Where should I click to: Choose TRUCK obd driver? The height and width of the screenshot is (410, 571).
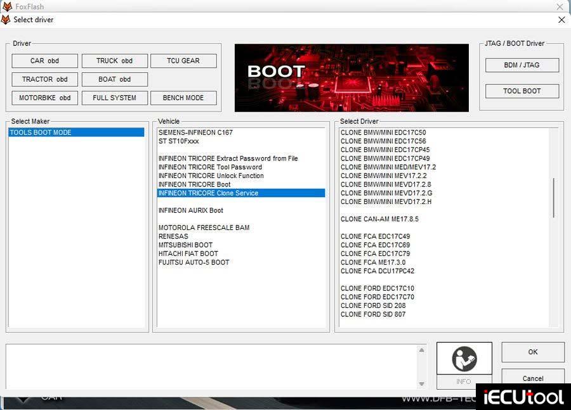(114, 61)
